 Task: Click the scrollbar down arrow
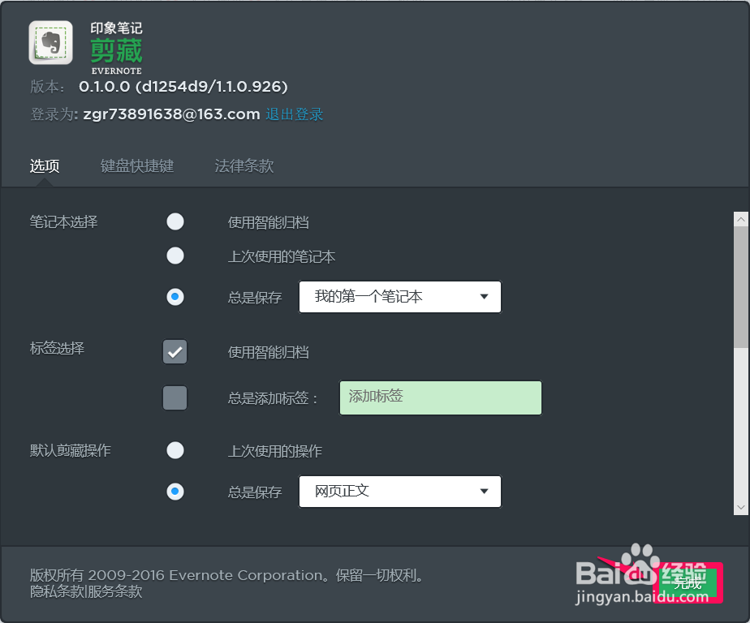pyautogui.click(x=740, y=506)
